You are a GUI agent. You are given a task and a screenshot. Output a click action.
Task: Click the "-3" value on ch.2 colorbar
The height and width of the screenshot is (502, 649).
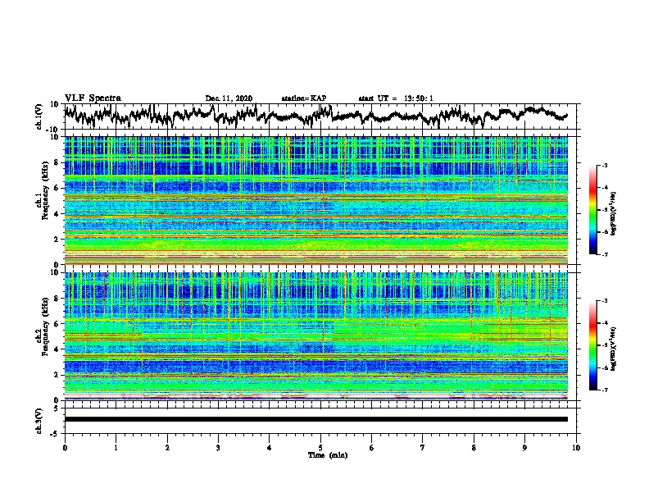point(605,301)
